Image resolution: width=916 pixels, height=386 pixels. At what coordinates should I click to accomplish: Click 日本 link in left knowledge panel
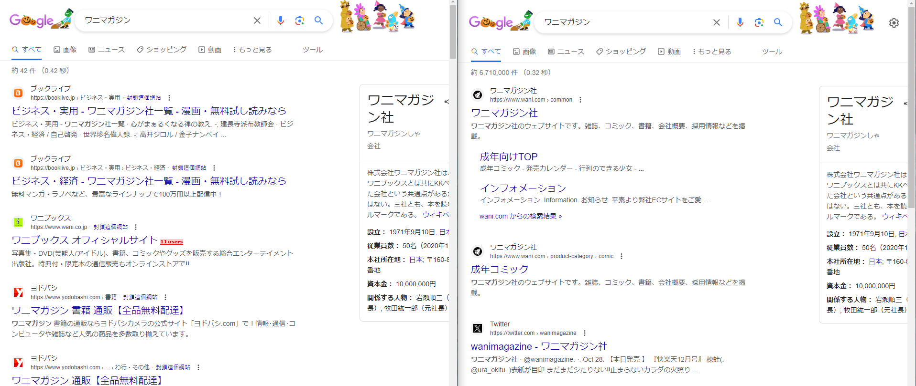point(416,260)
